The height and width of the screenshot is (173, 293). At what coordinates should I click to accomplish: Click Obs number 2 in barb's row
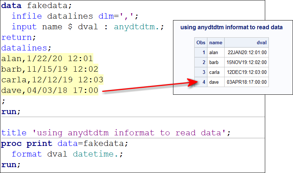(201, 63)
